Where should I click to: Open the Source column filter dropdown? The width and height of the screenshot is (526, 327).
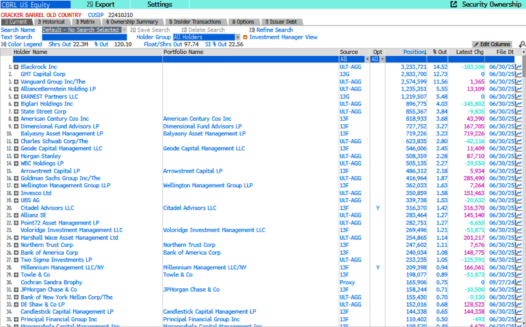364,59
